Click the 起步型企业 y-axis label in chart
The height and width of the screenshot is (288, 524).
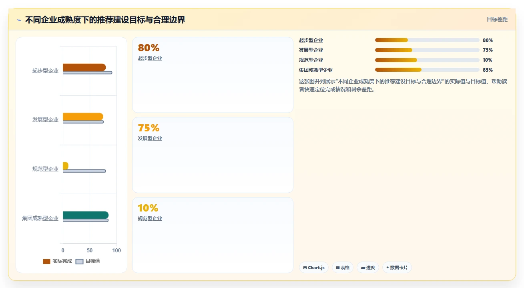[45, 70]
